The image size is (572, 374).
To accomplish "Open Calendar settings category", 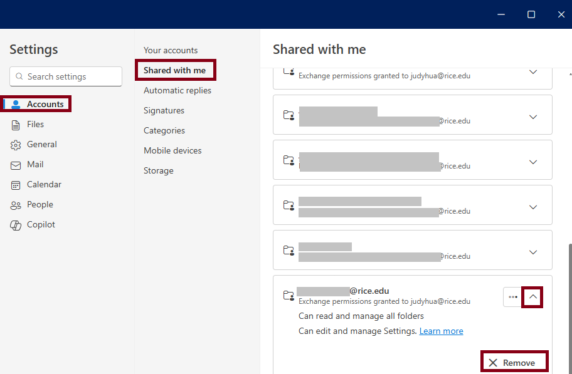I will coord(43,184).
